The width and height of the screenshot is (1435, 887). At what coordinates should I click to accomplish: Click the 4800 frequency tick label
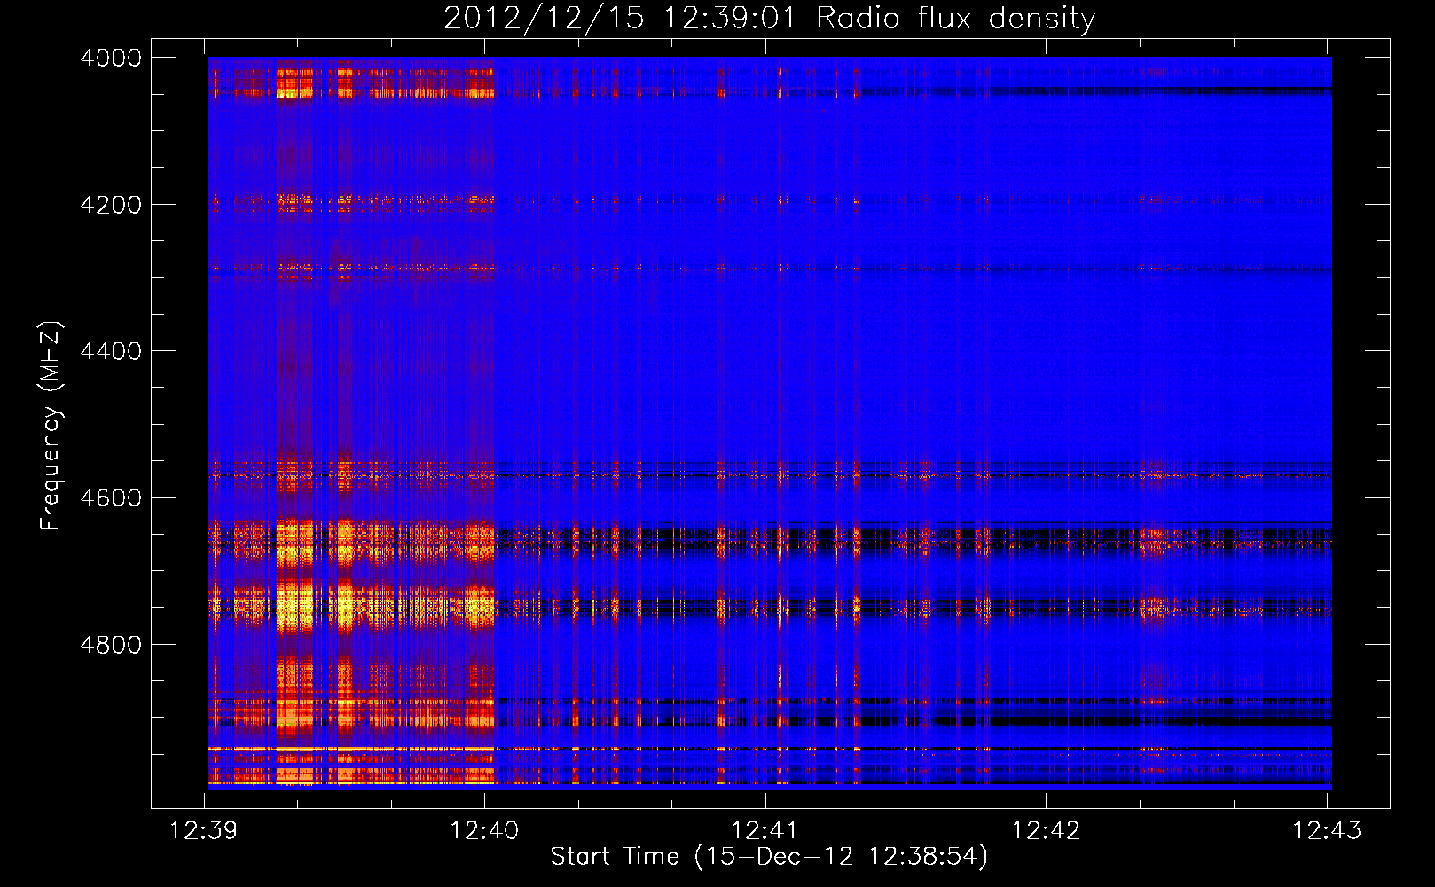pos(111,645)
